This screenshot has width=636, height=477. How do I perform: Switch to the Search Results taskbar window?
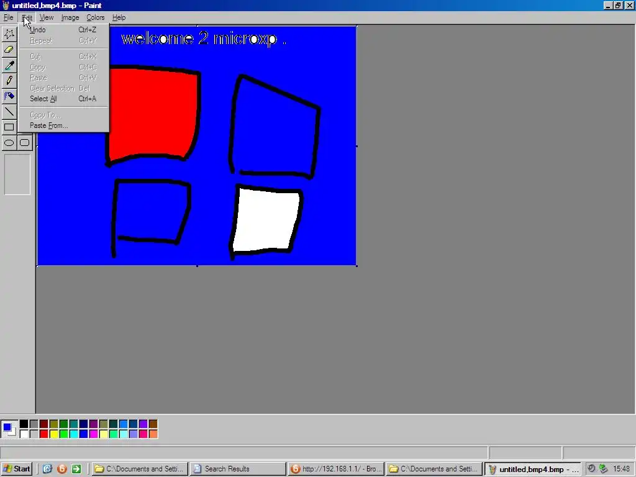(x=238, y=469)
